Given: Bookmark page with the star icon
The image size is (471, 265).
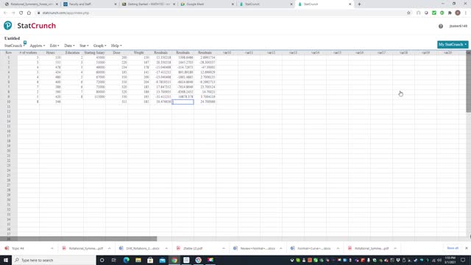Looking at the screenshot, I should [x=408, y=13].
